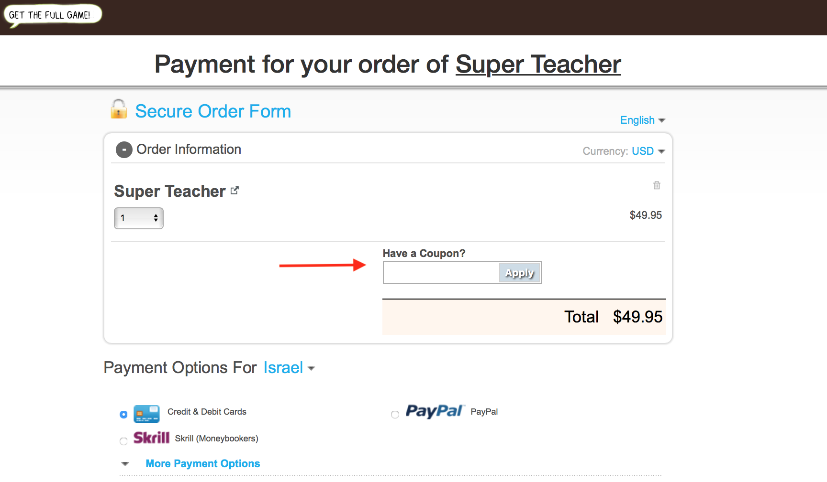This screenshot has height=482, width=827.
Task: Select the Credit & Debit Cards radio button
Action: [x=123, y=414]
